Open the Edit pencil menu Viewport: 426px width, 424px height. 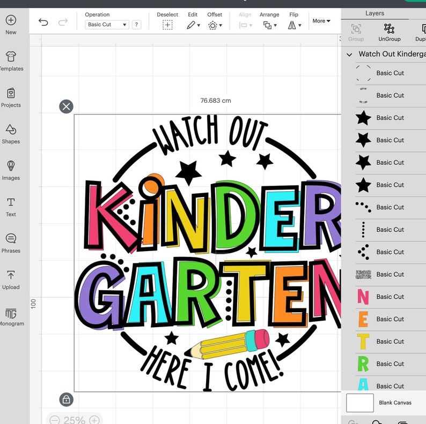pos(193,25)
